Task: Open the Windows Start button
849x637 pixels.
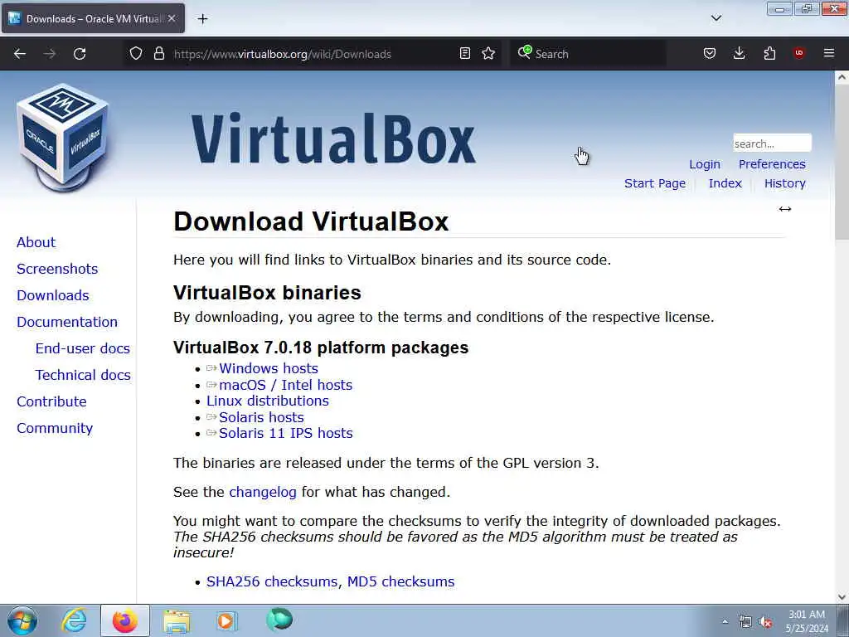Action: [22, 620]
